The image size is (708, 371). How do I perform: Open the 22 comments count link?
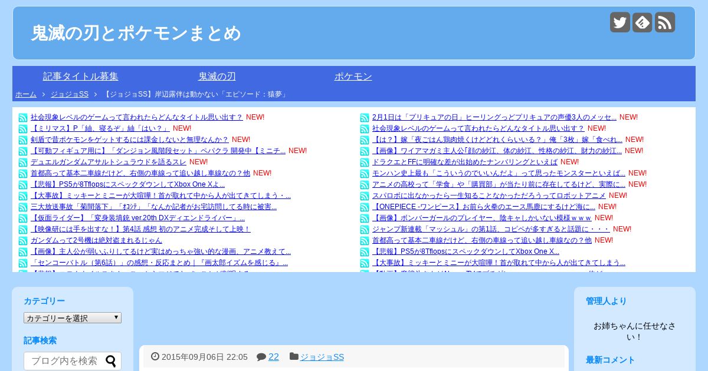[x=274, y=357]
